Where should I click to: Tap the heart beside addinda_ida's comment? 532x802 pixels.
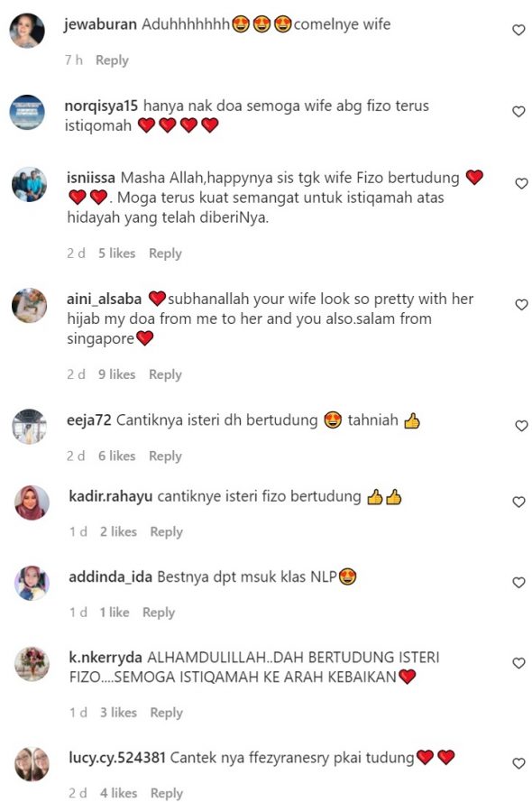[x=518, y=582]
